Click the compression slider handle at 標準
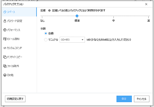Viewport: 154px width, 107px height. click(77, 16)
